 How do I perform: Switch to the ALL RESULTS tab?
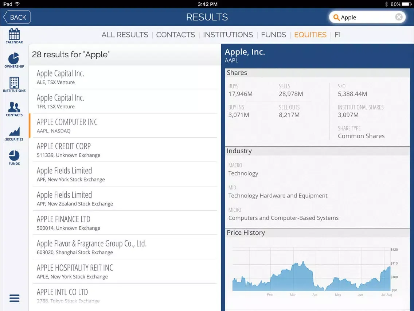point(125,35)
